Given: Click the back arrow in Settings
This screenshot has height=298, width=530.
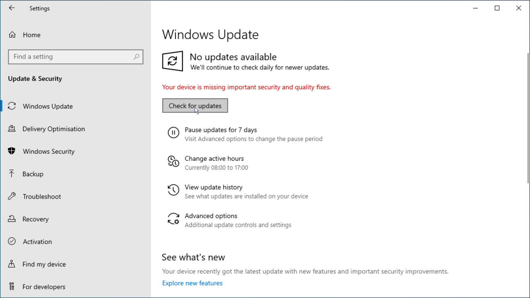Looking at the screenshot, I should [12, 8].
